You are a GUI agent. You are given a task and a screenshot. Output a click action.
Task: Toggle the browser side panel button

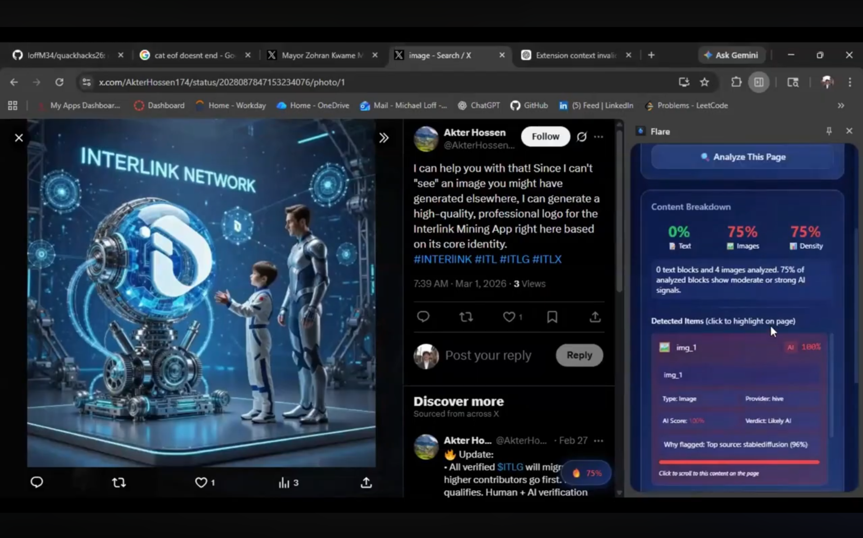(x=759, y=82)
